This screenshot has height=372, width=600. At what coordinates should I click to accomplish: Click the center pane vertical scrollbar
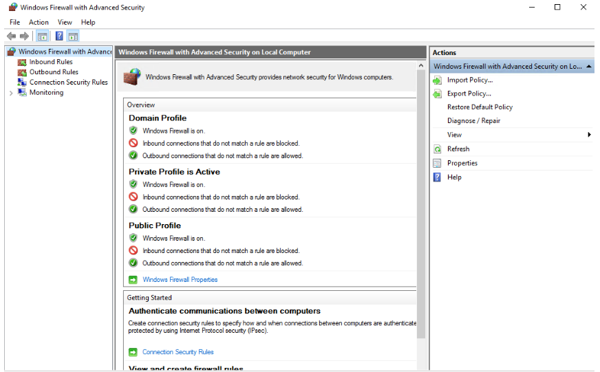point(421,206)
